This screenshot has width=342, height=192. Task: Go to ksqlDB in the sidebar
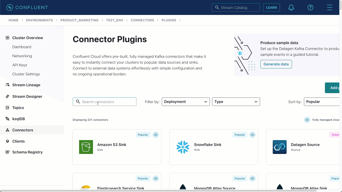pyautogui.click(x=19, y=119)
